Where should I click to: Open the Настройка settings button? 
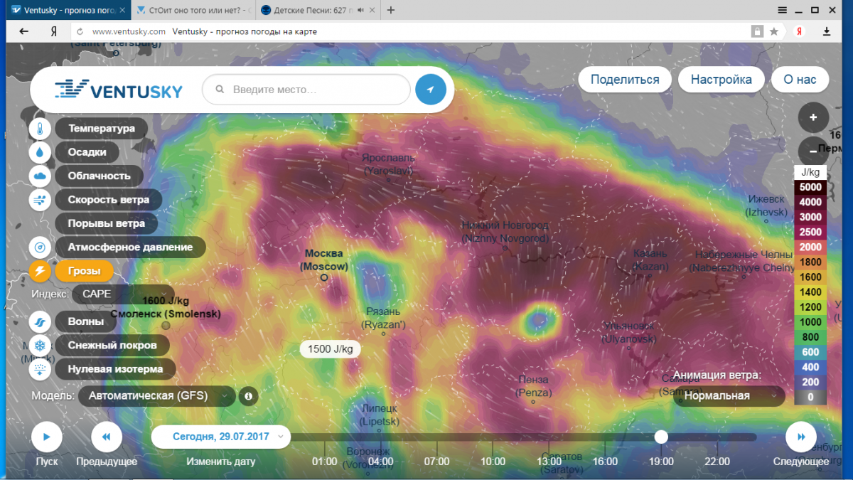pos(721,80)
